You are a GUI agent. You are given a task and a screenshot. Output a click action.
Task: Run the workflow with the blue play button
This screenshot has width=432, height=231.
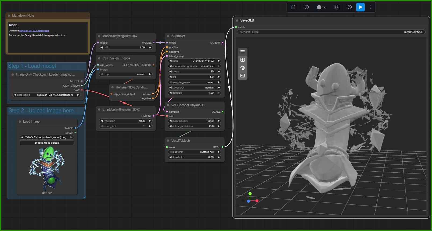(x=360, y=7)
